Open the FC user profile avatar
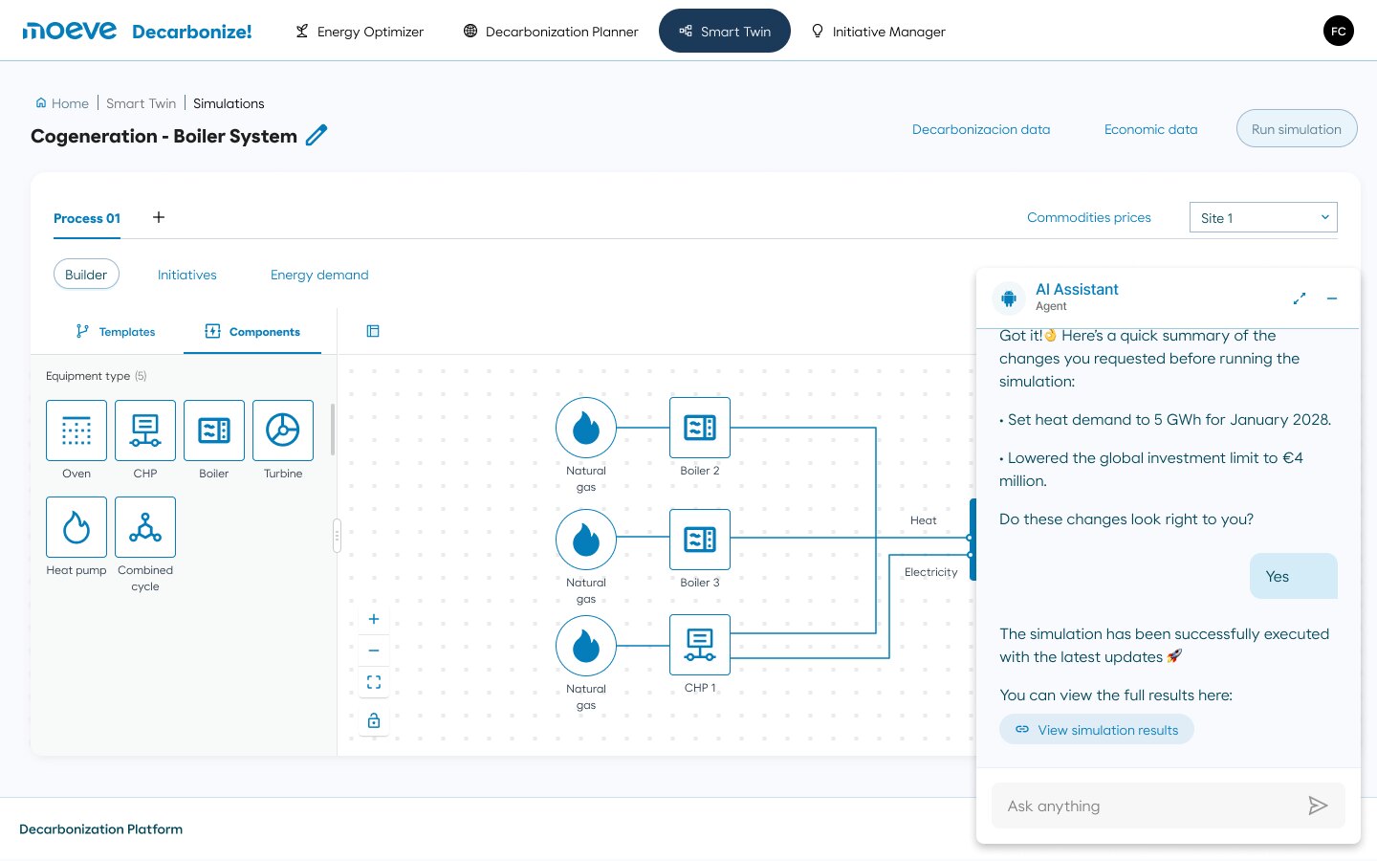Image resolution: width=1377 pixels, height=861 pixels. (x=1339, y=31)
